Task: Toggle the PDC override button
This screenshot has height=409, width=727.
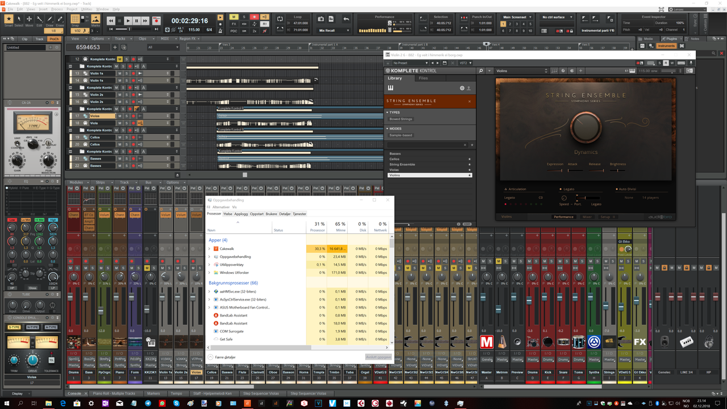Action: click(234, 31)
